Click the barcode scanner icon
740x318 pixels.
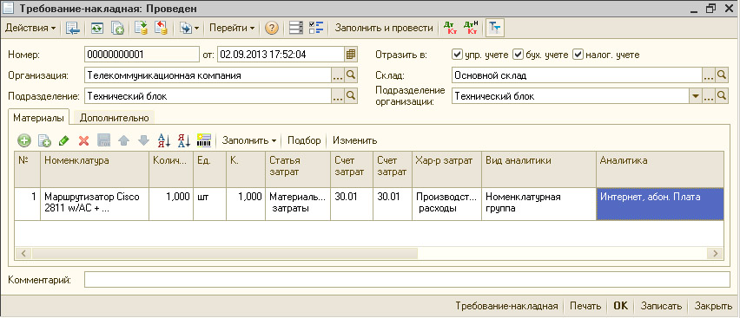(x=203, y=140)
